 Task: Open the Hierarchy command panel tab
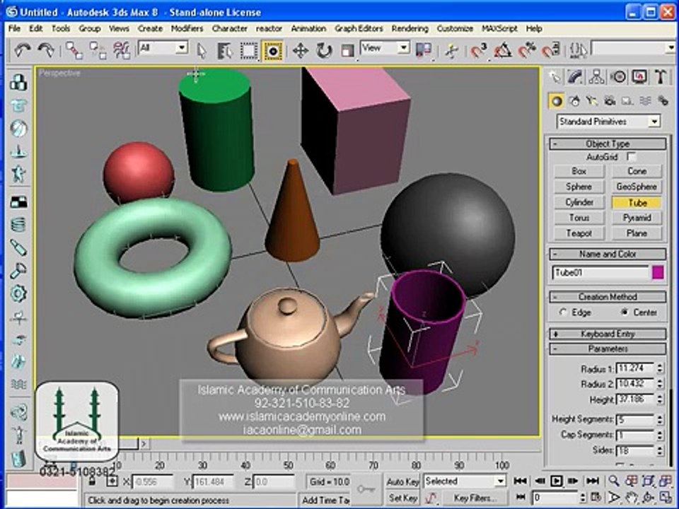597,77
